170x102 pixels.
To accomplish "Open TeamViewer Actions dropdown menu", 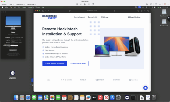I will point(4,4).
